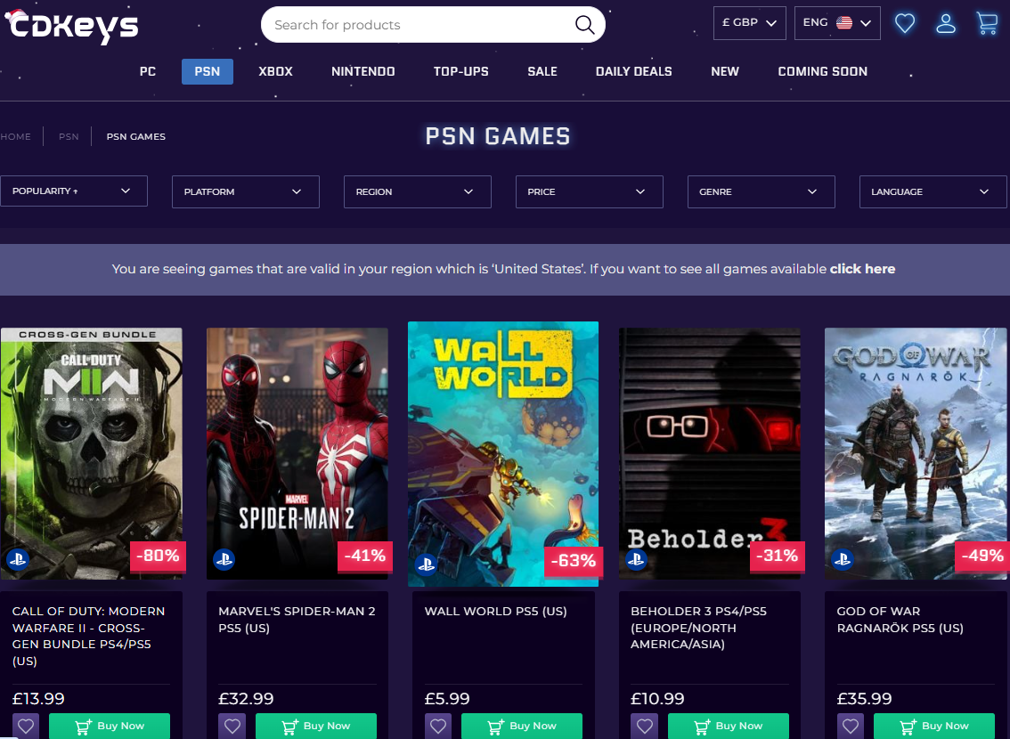Click the US flag language icon
1010x739 pixels.
point(843,22)
